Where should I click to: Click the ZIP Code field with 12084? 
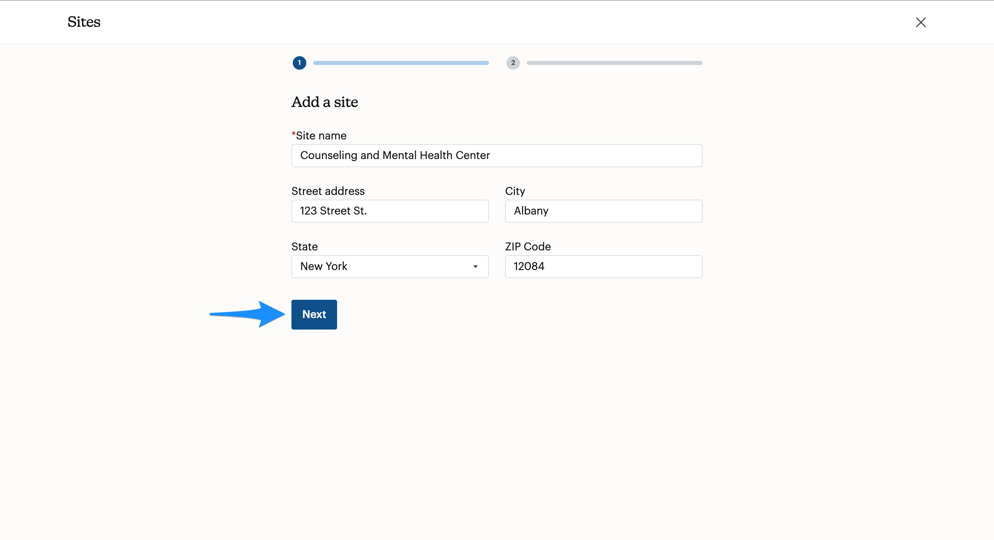(x=603, y=267)
